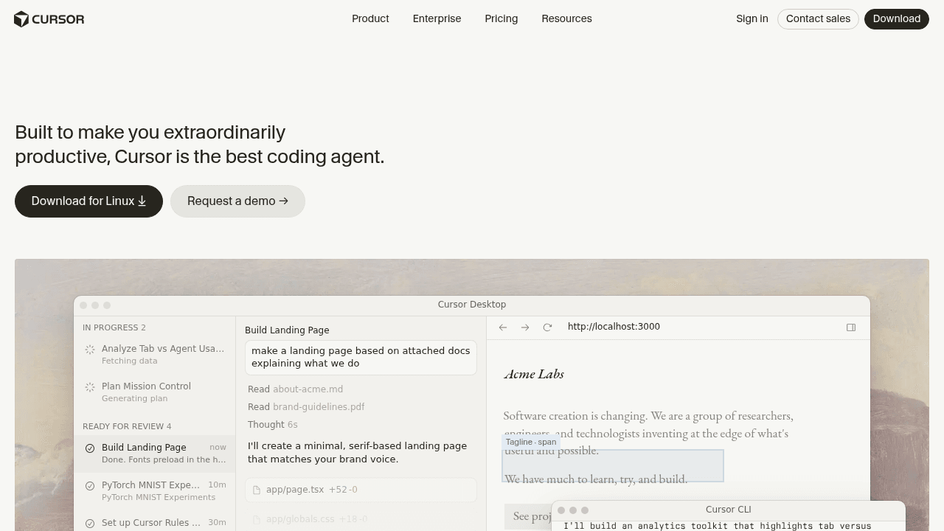The image size is (944, 531).
Task: Select the Analyze Tab vs Agent Usage task
Action: click(x=154, y=354)
